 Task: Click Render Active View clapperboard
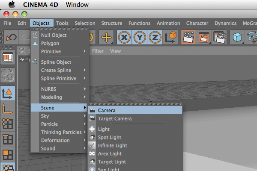click(188, 37)
